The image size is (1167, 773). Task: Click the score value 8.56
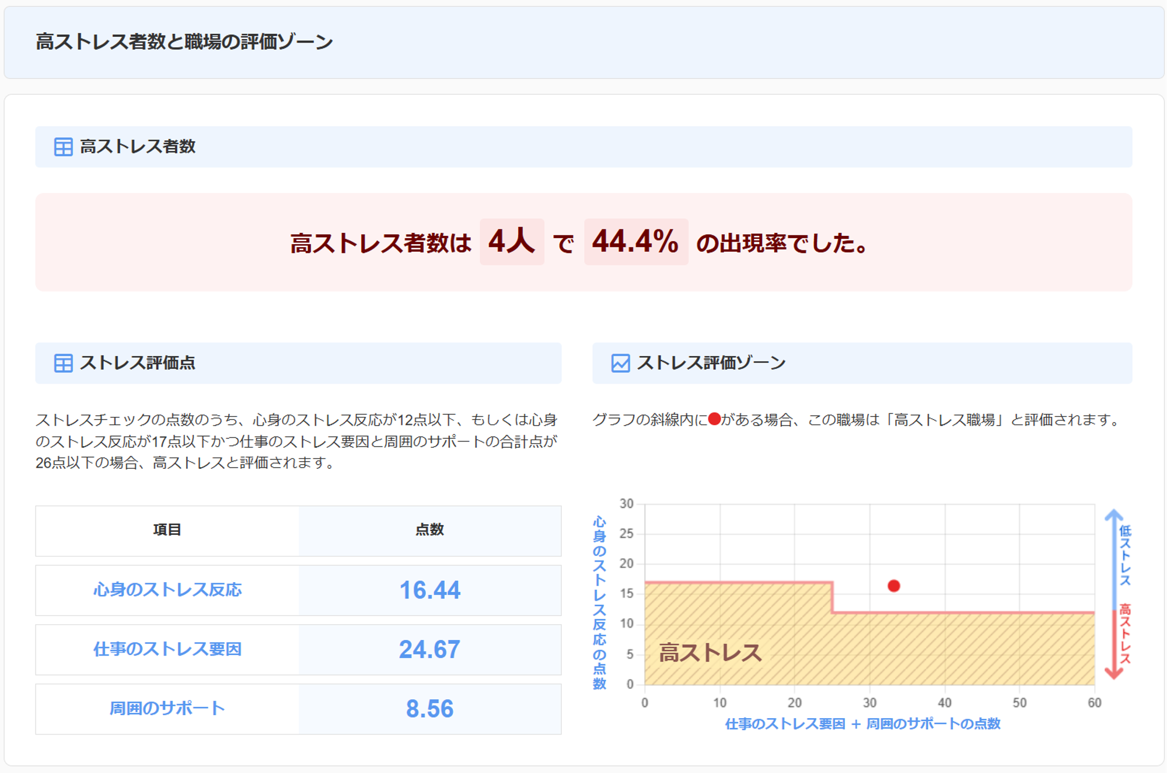[429, 709]
